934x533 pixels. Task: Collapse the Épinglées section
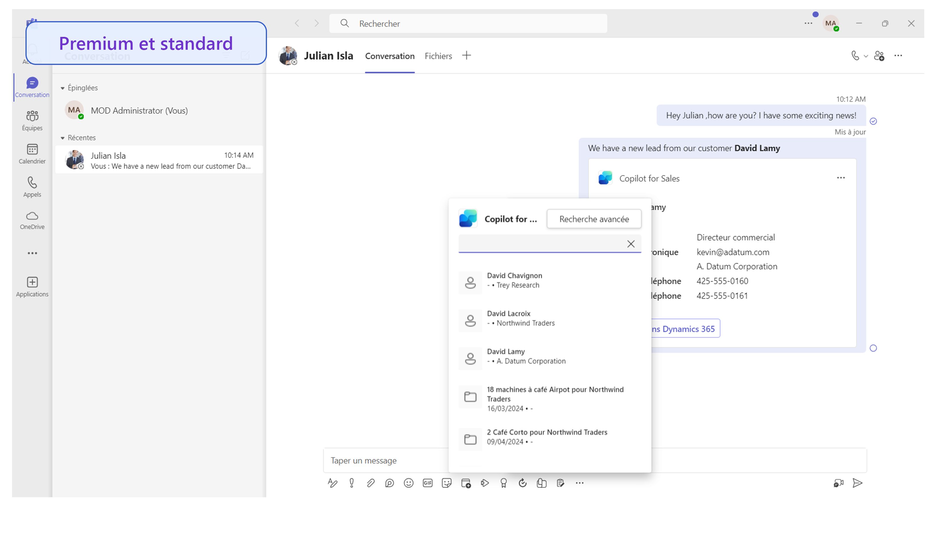[x=63, y=87]
